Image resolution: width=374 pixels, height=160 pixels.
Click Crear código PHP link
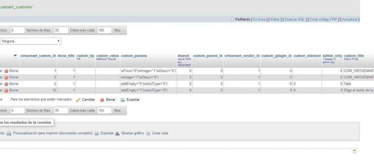tap(323, 20)
